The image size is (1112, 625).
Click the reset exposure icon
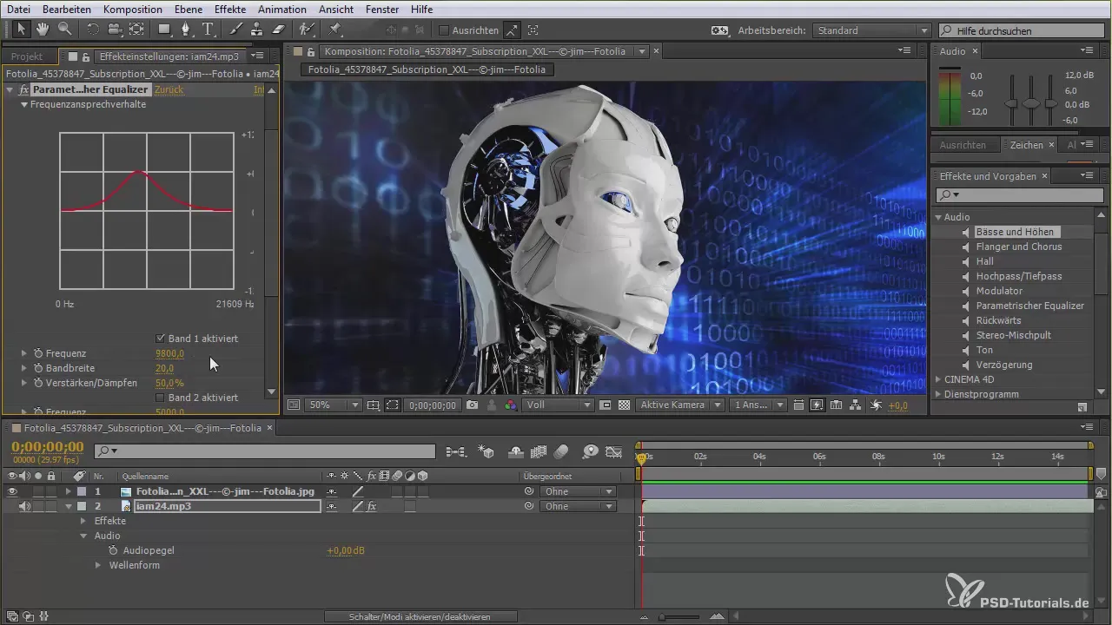(x=876, y=405)
